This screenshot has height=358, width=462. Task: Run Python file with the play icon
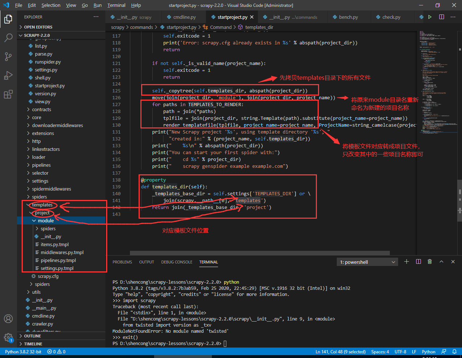point(430,17)
